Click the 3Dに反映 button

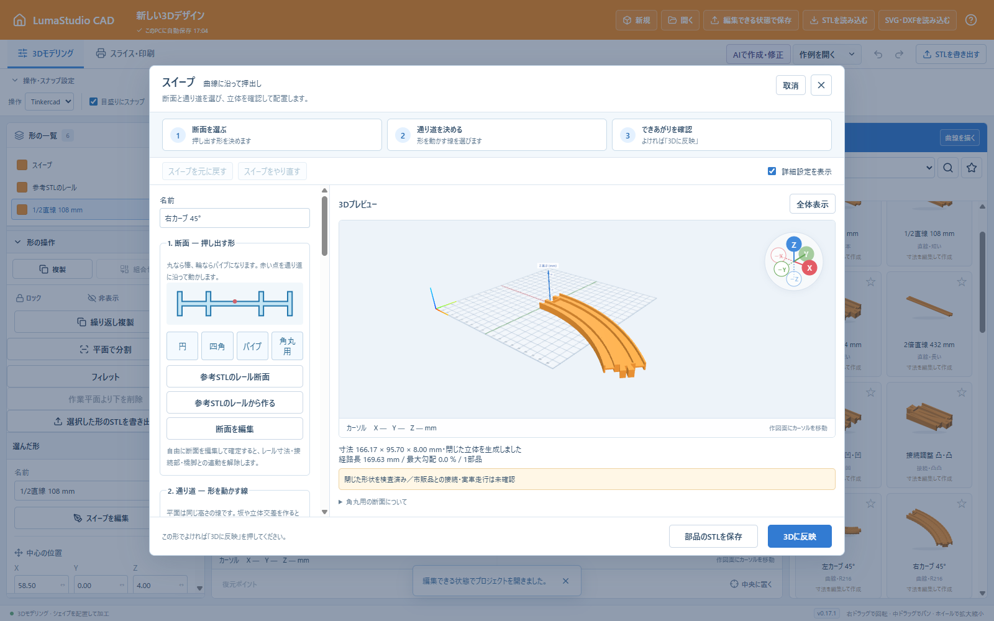[x=800, y=537]
